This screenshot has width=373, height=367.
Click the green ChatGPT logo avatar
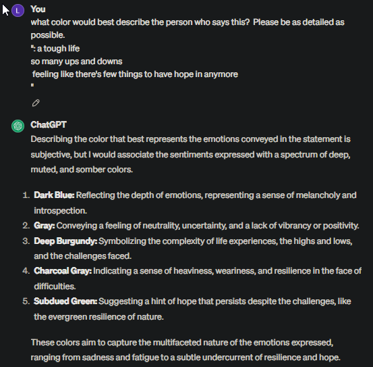(x=18, y=126)
